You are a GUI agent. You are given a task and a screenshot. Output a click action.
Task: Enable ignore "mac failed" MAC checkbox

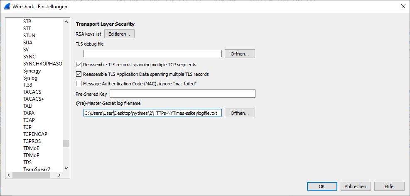coord(79,84)
